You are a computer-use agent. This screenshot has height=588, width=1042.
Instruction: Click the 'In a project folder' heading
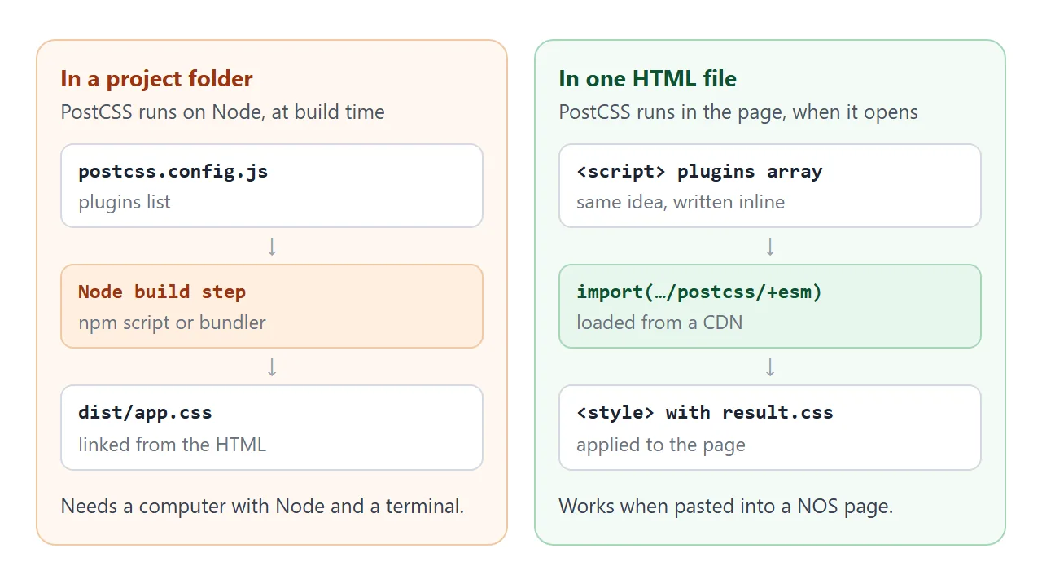pos(156,79)
